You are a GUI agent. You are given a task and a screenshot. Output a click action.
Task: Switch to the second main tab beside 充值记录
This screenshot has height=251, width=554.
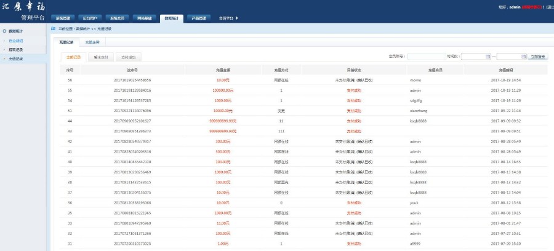[92, 42]
